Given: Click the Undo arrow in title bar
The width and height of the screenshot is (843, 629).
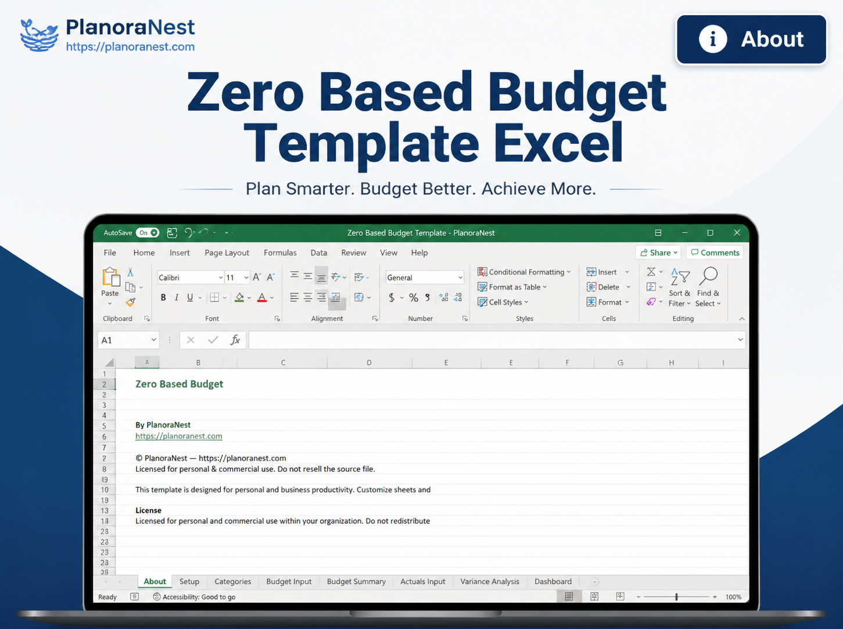Looking at the screenshot, I should point(189,233).
